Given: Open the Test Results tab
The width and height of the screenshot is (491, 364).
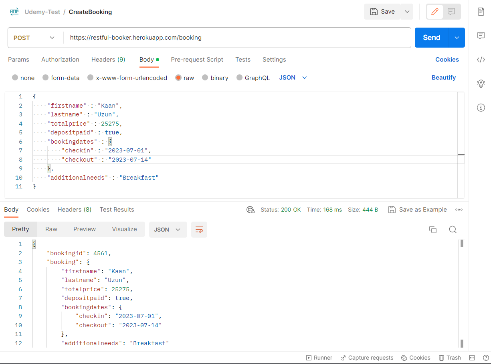Looking at the screenshot, I should pos(117,210).
